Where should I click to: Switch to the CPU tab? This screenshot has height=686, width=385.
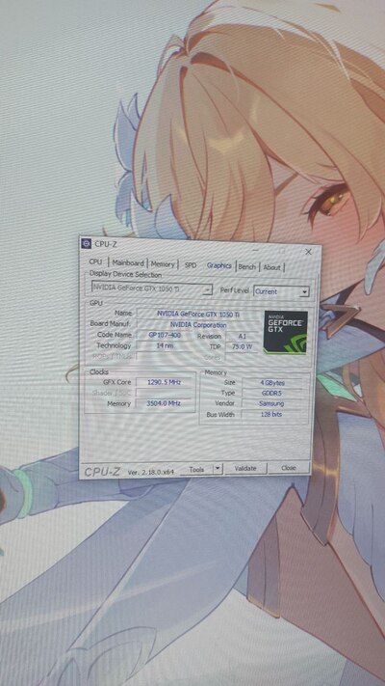pos(95,262)
